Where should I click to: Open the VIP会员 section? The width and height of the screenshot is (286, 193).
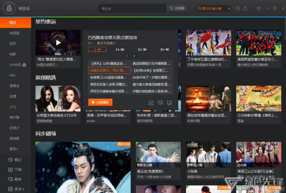[15, 65]
